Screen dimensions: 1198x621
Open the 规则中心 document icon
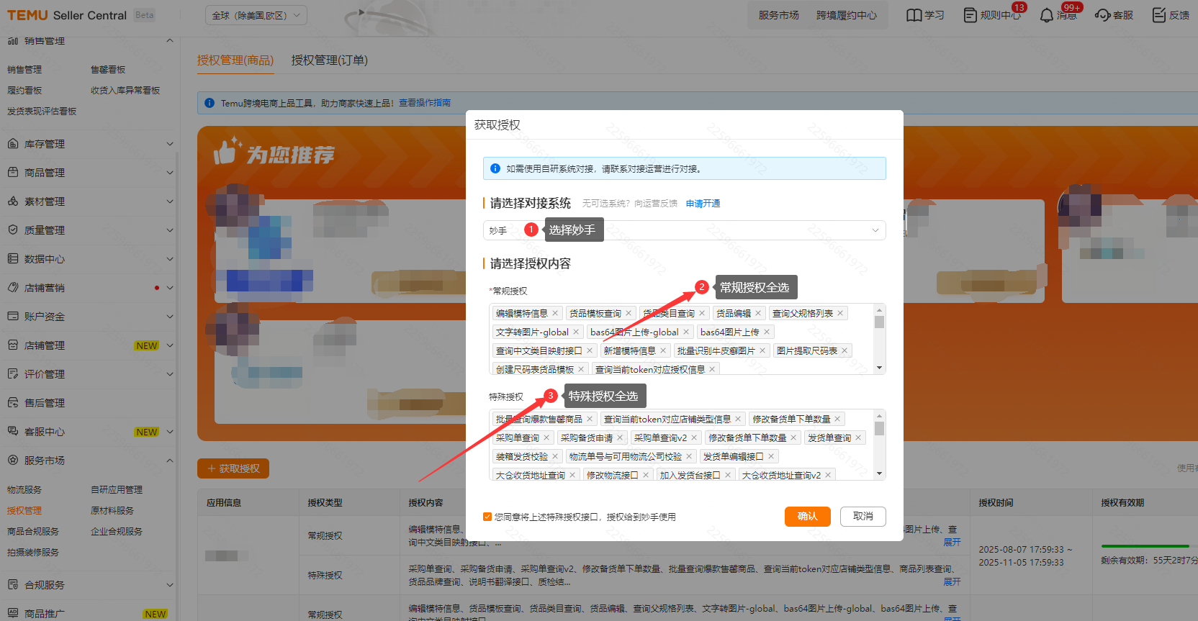(970, 15)
